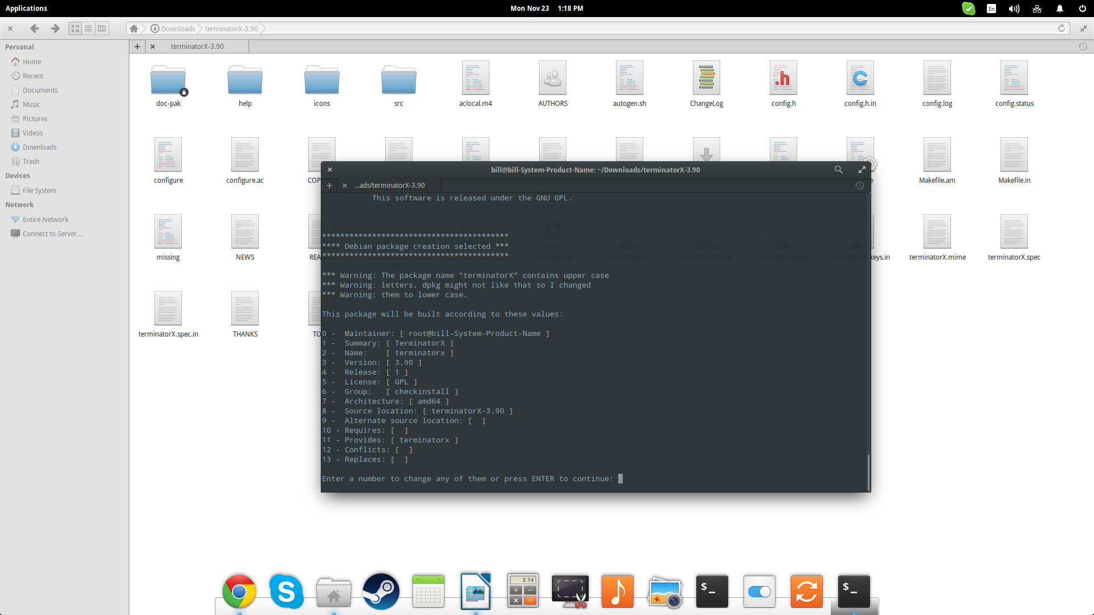Open file manager tab history
The height and width of the screenshot is (615, 1094).
(x=1083, y=47)
